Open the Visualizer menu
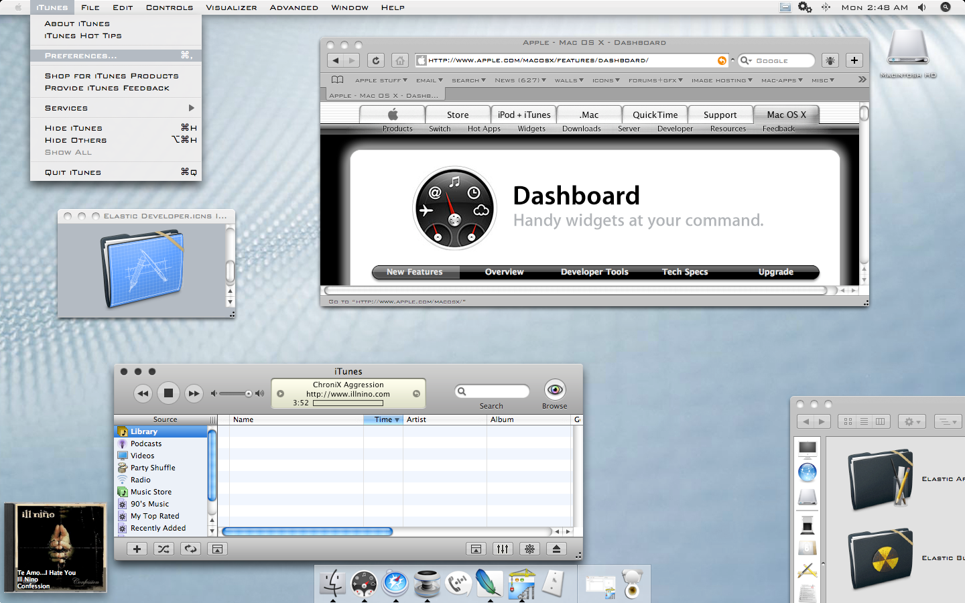965x603 pixels. pos(231,7)
